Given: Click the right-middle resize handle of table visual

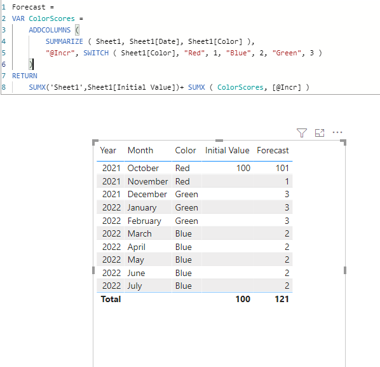Looking at the screenshot, I should pos(345,270).
